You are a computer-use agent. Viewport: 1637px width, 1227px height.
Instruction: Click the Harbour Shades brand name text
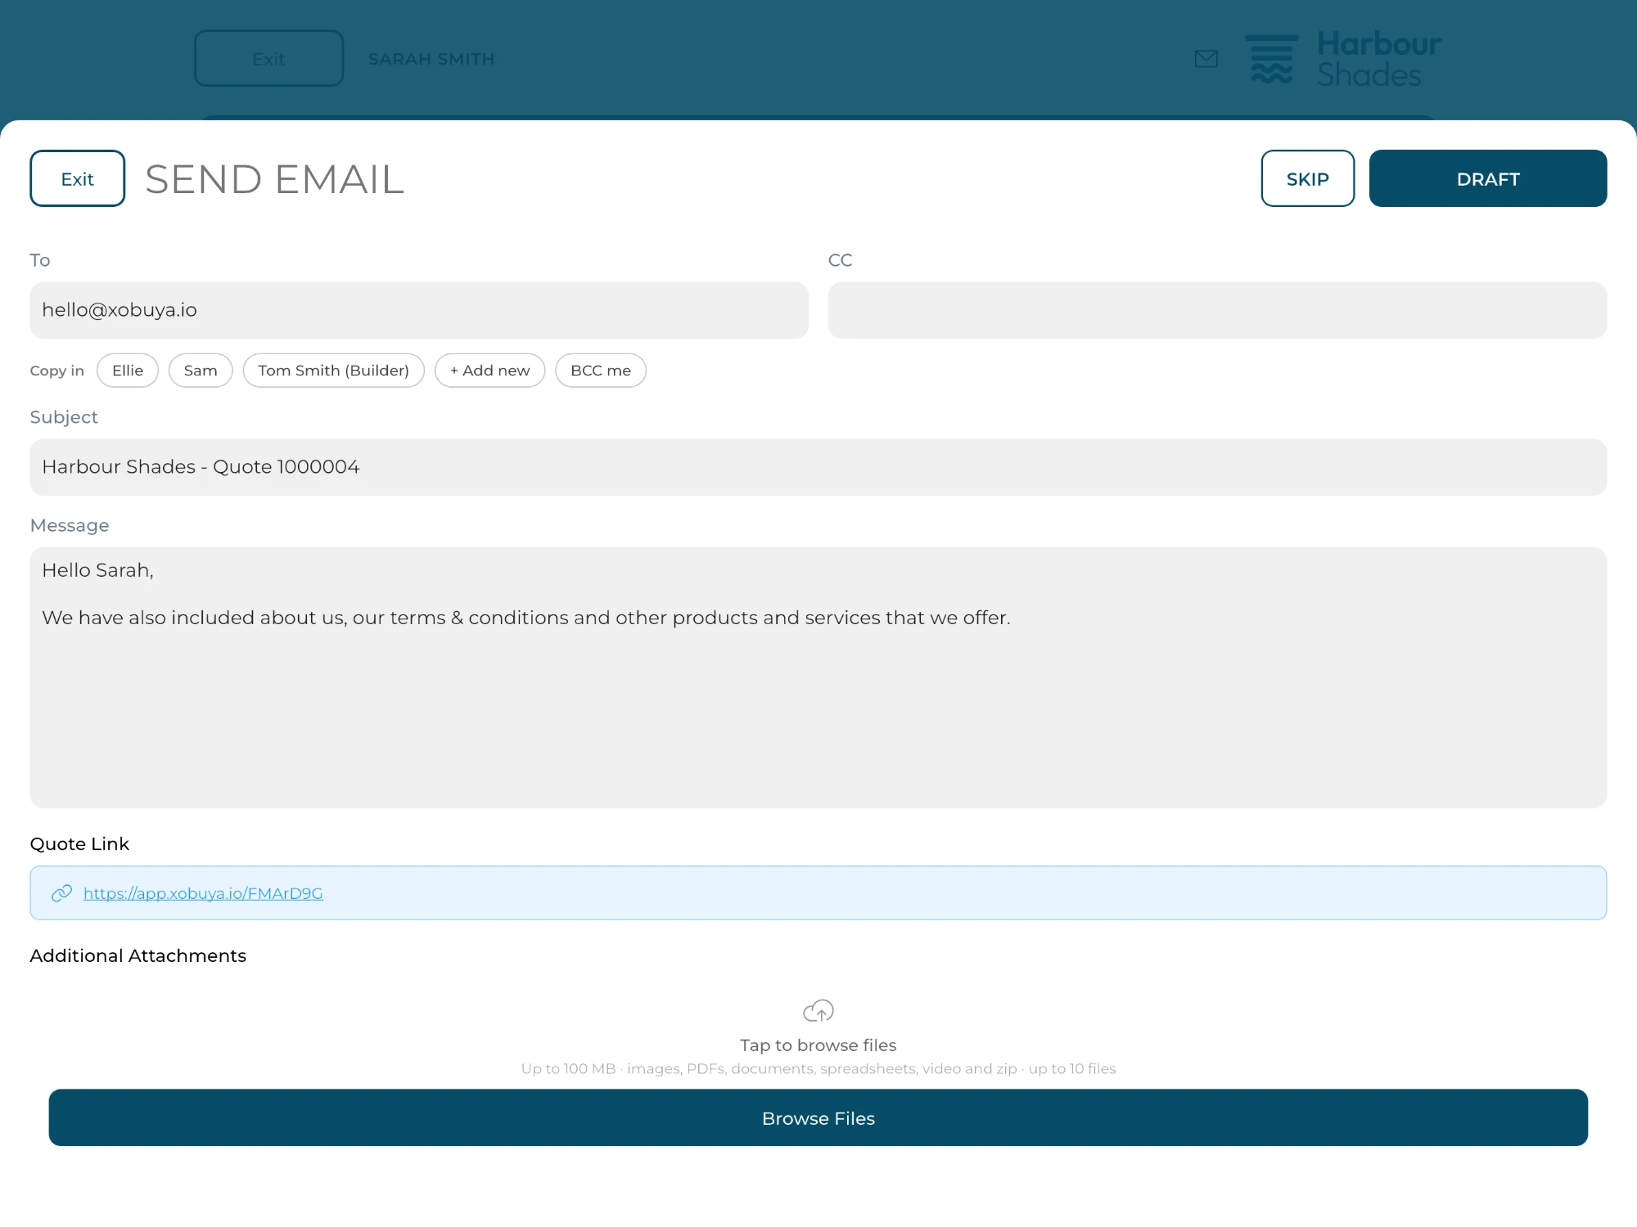pos(1379,59)
